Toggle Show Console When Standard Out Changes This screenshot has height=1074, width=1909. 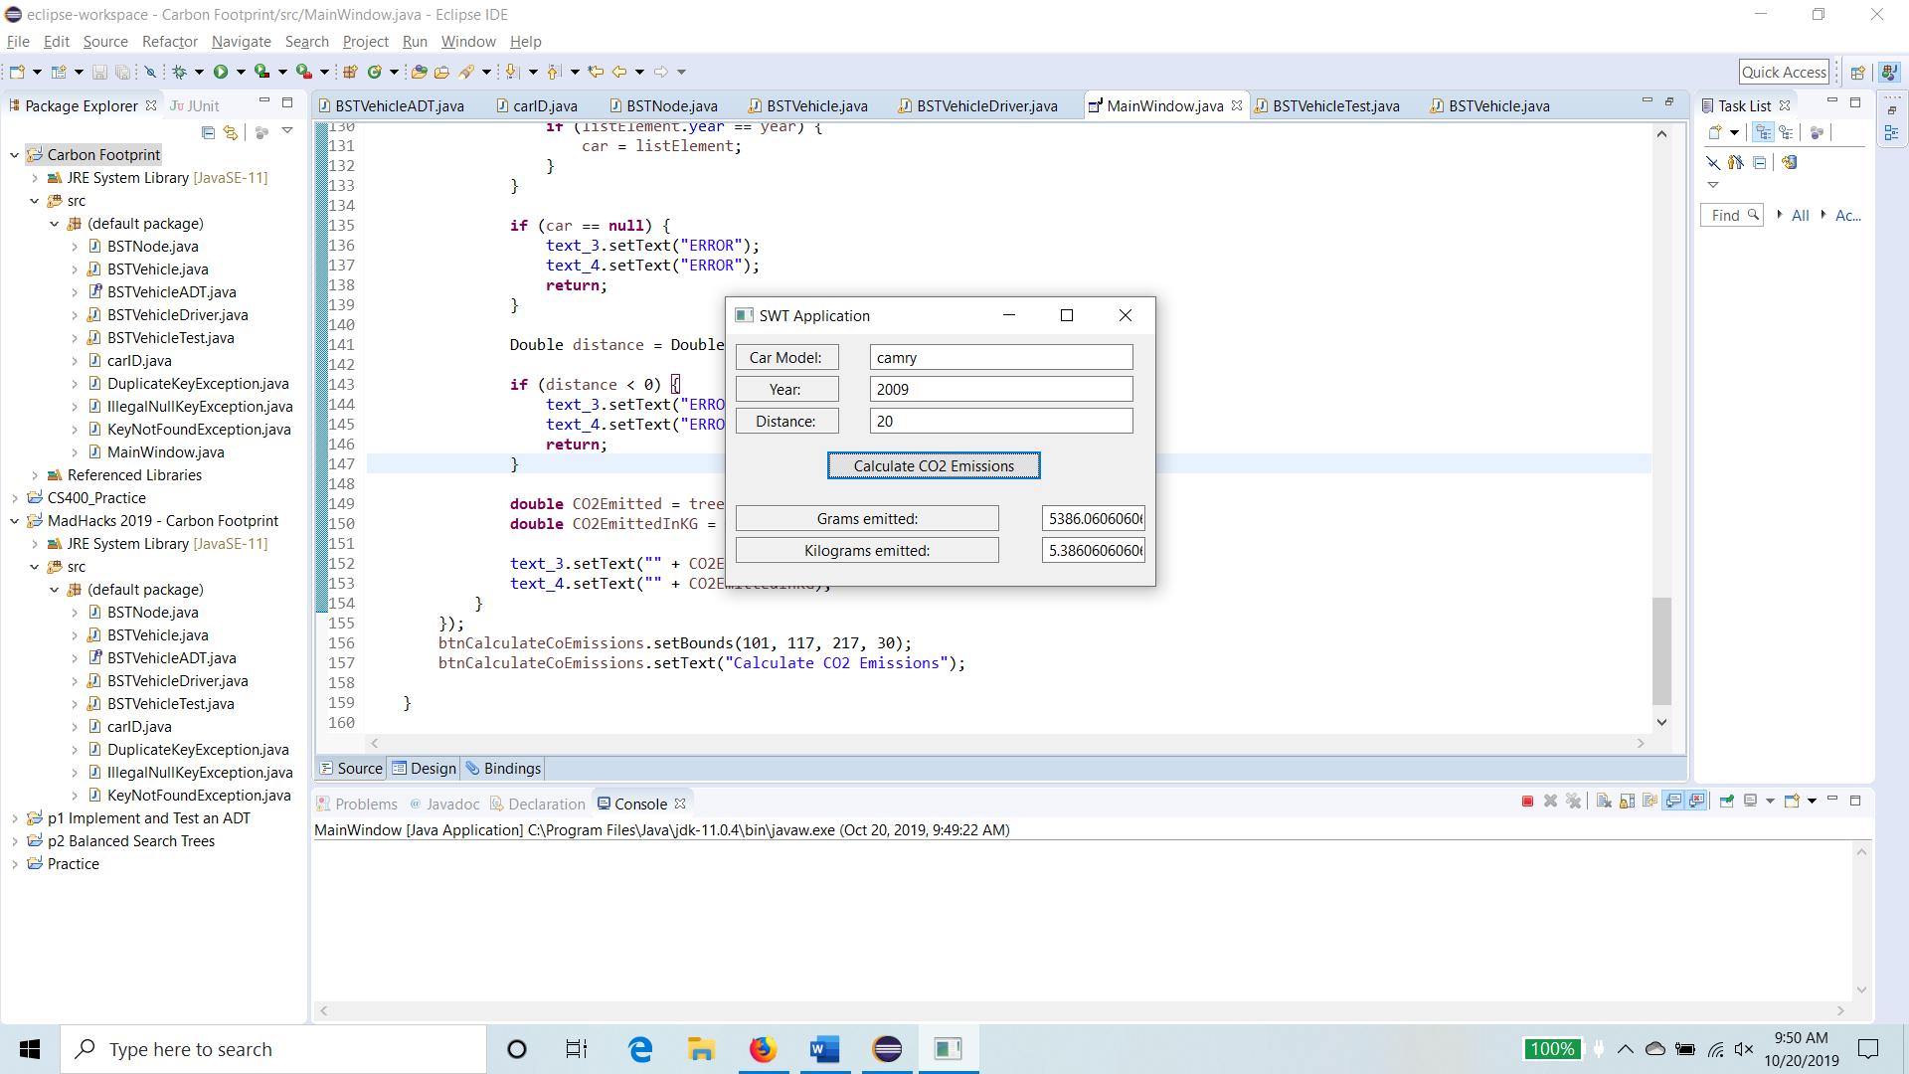tap(1674, 802)
